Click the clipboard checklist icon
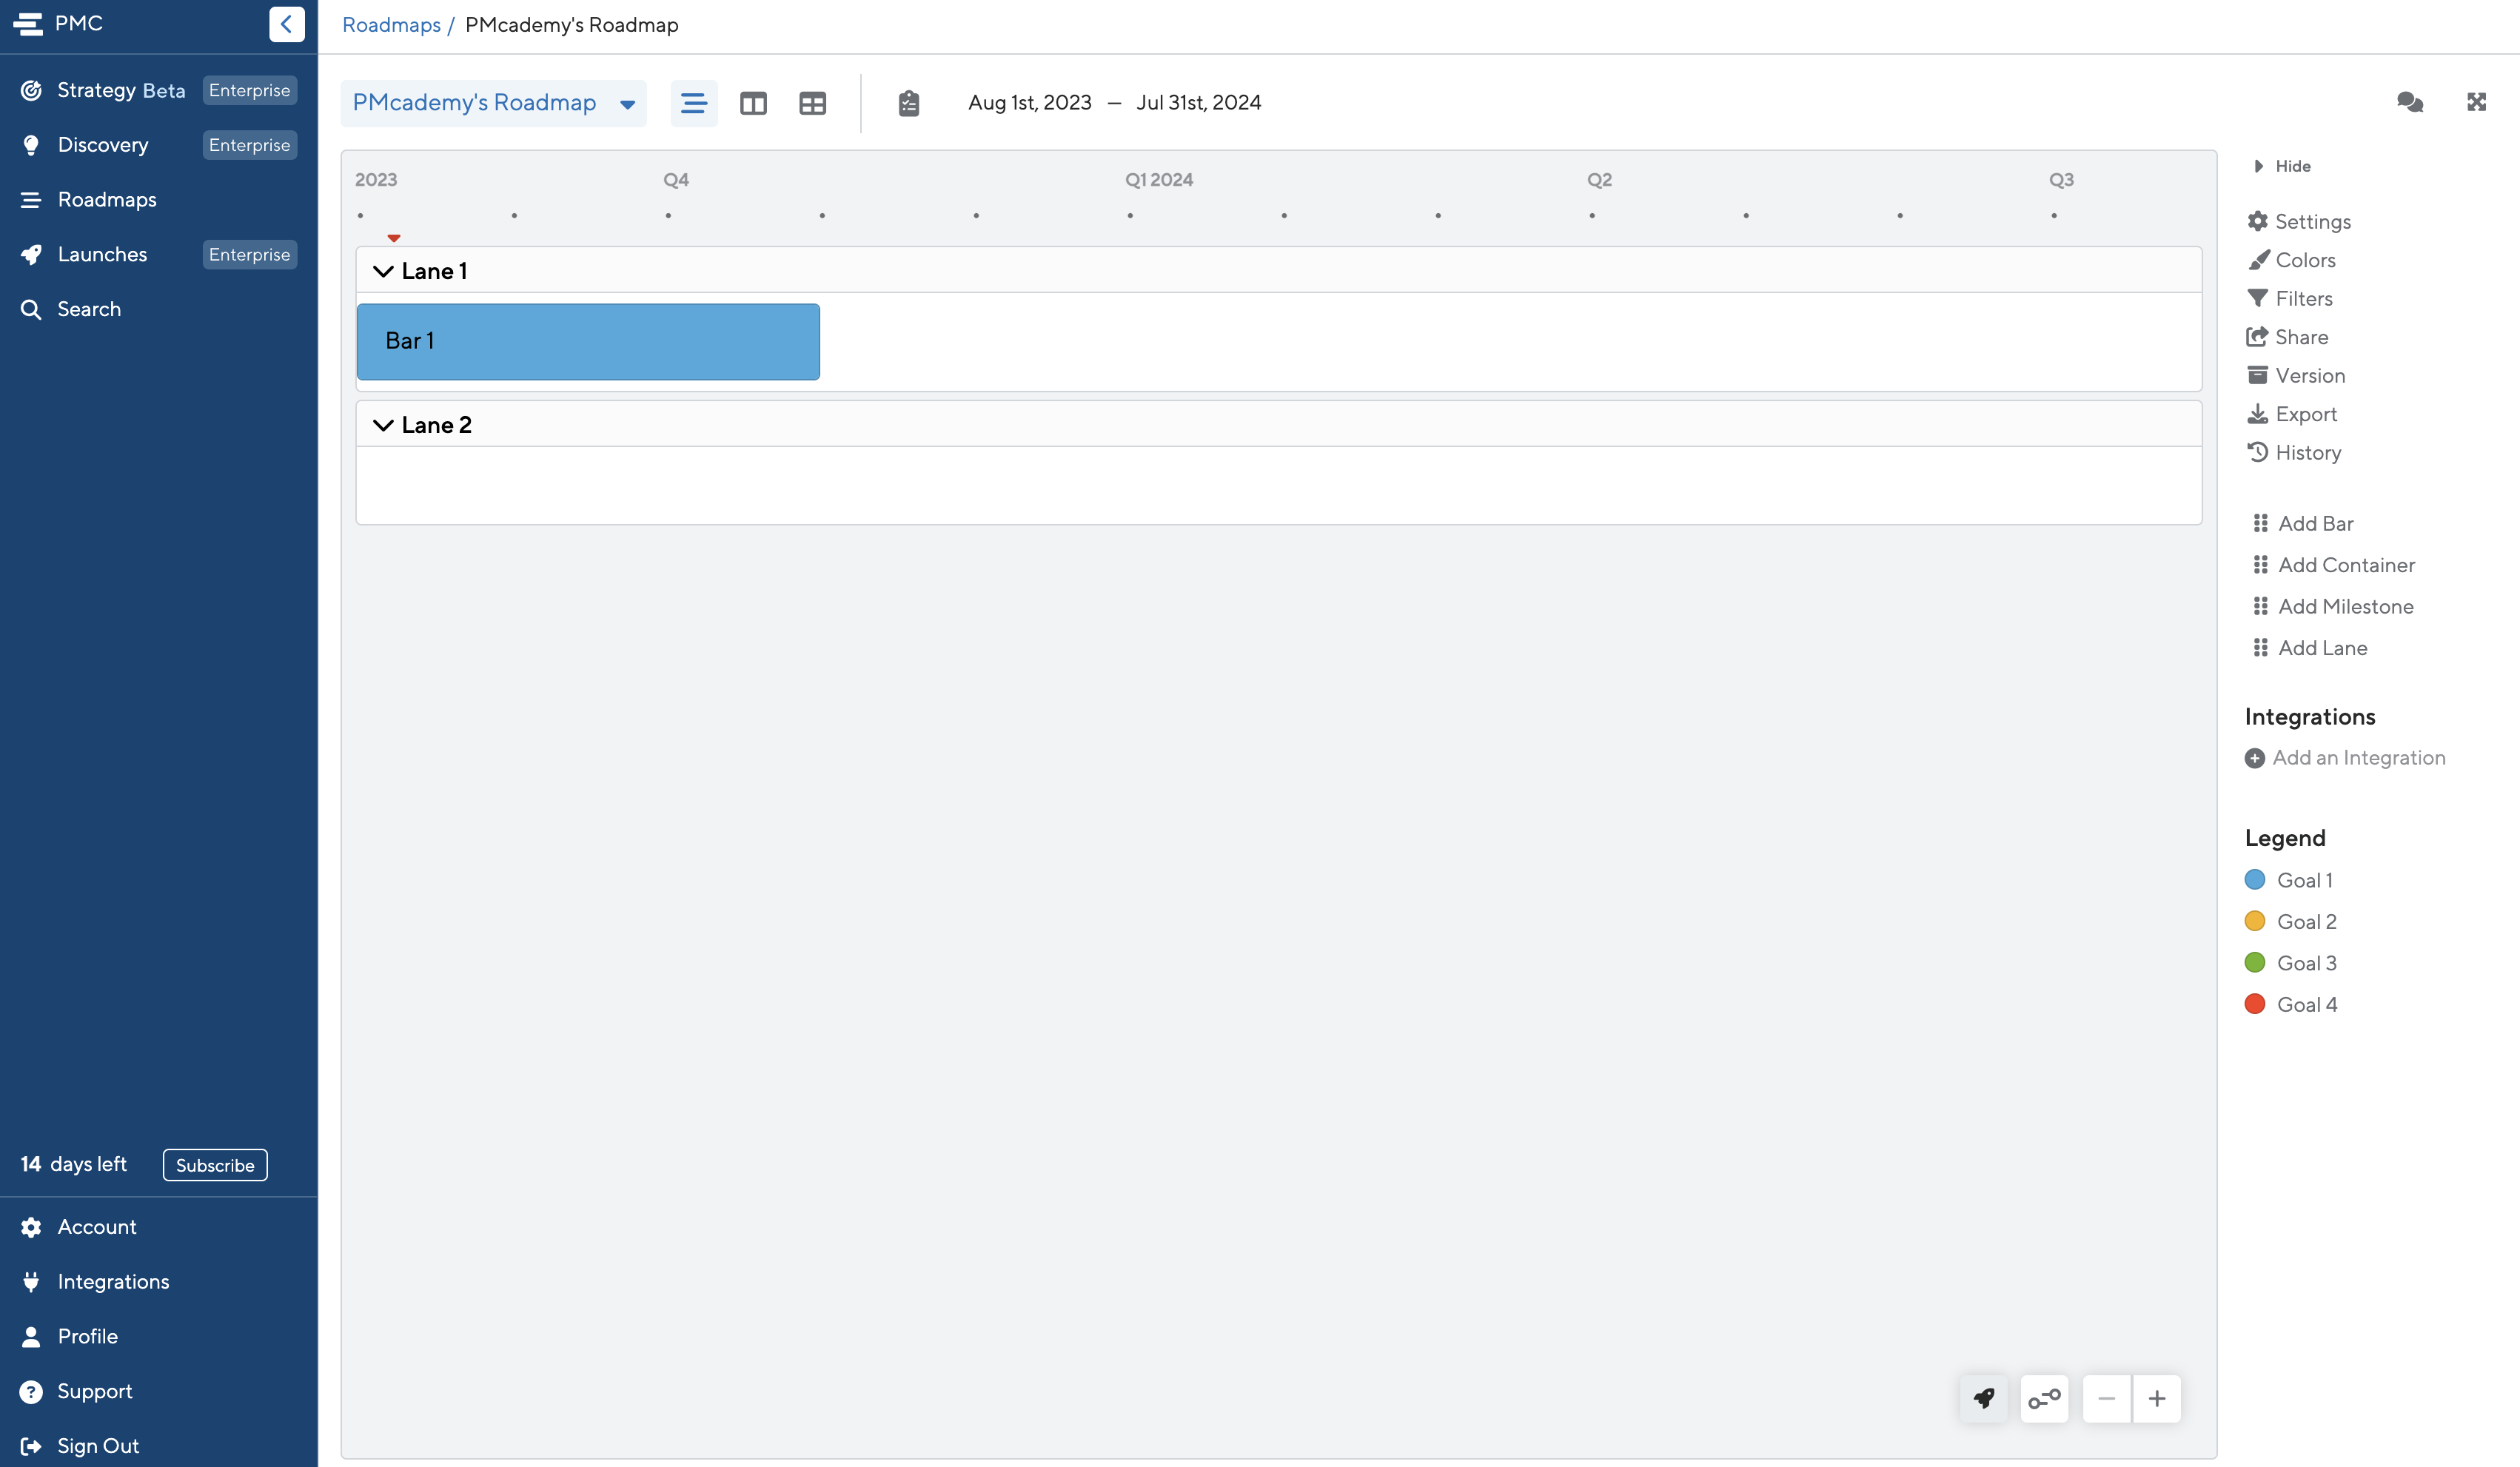The width and height of the screenshot is (2520, 1467). (x=908, y=103)
